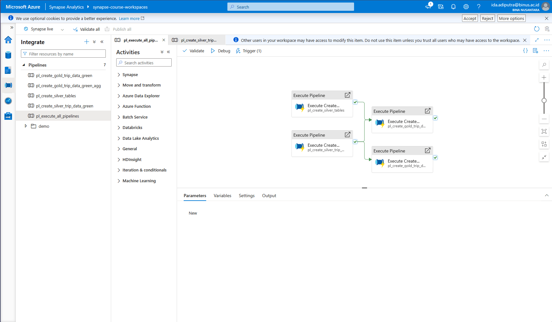Open the Data hub icon
This screenshot has width=552, height=322.
pyautogui.click(x=8, y=55)
